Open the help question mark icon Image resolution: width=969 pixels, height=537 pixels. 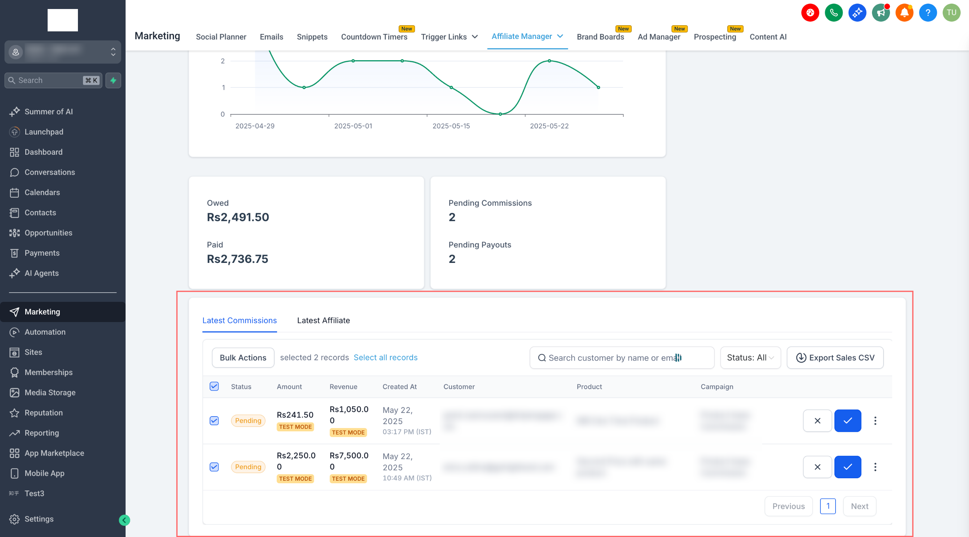928,13
